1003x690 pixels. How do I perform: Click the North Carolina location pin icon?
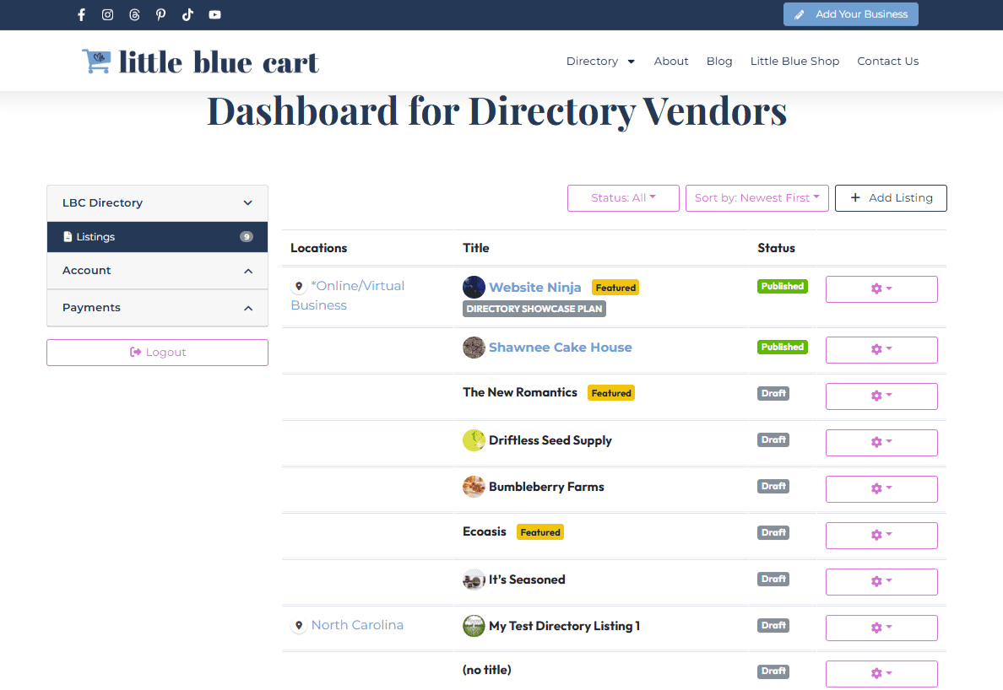[x=298, y=626]
